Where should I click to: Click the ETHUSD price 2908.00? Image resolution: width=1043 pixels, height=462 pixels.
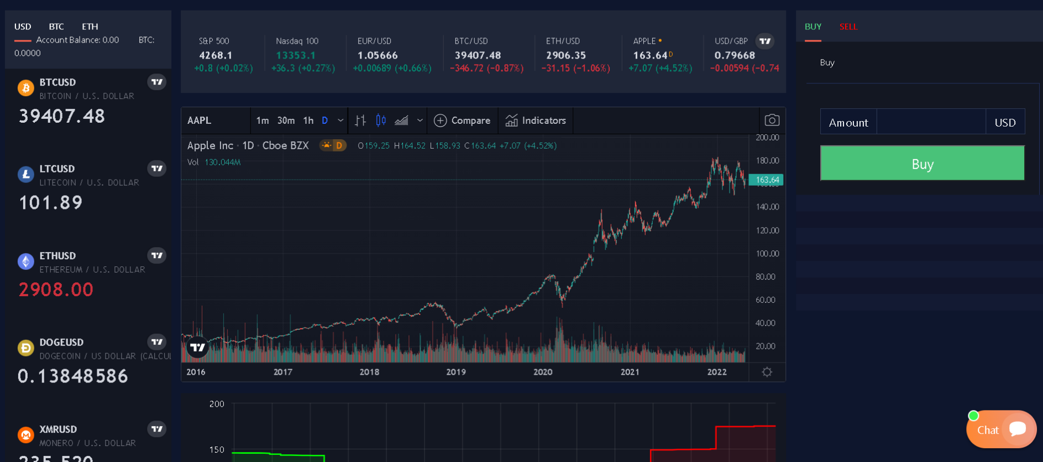56,290
